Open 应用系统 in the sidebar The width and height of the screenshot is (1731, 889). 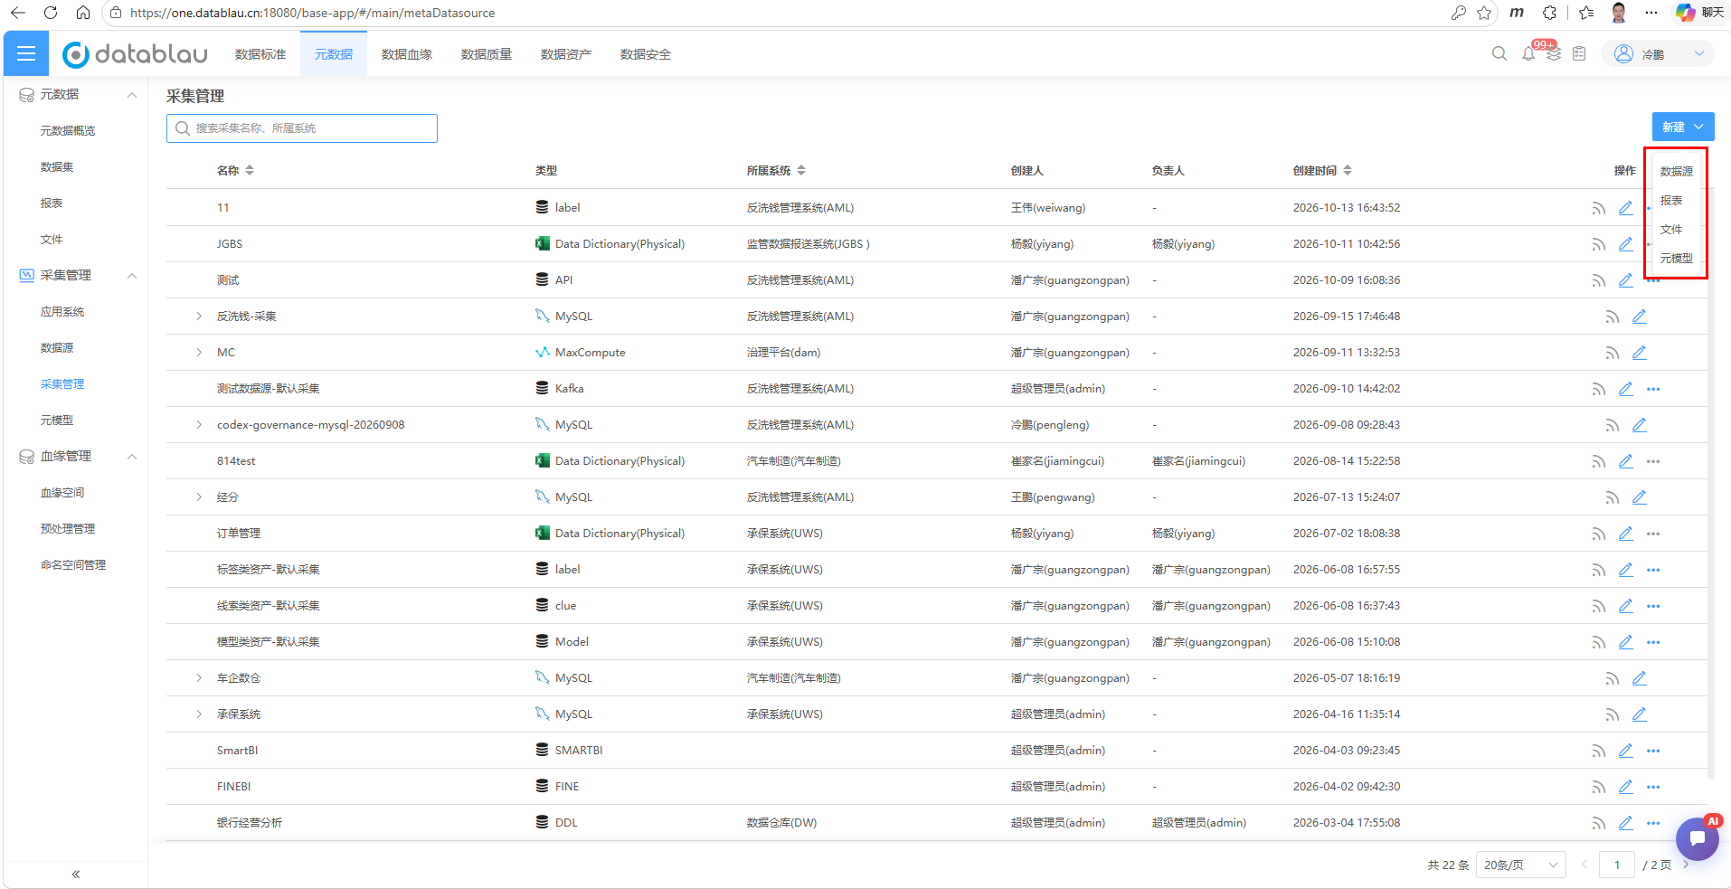click(x=62, y=312)
